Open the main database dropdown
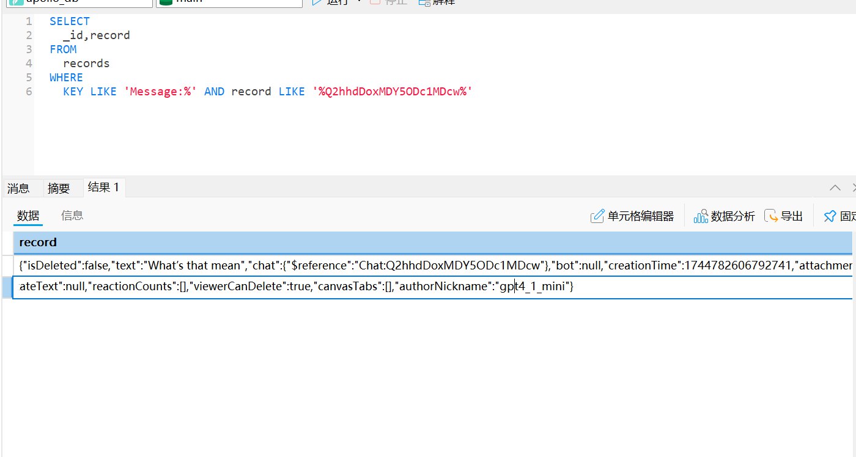This screenshot has height=457, width=856. (229, 2)
